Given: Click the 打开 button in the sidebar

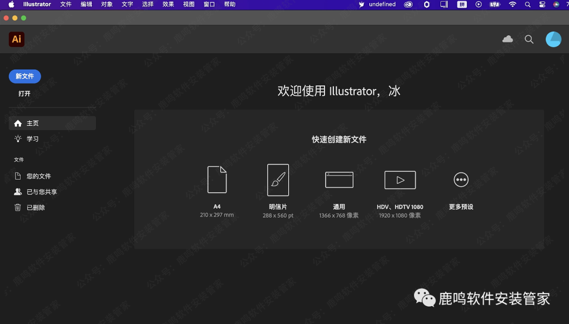Looking at the screenshot, I should tap(24, 94).
